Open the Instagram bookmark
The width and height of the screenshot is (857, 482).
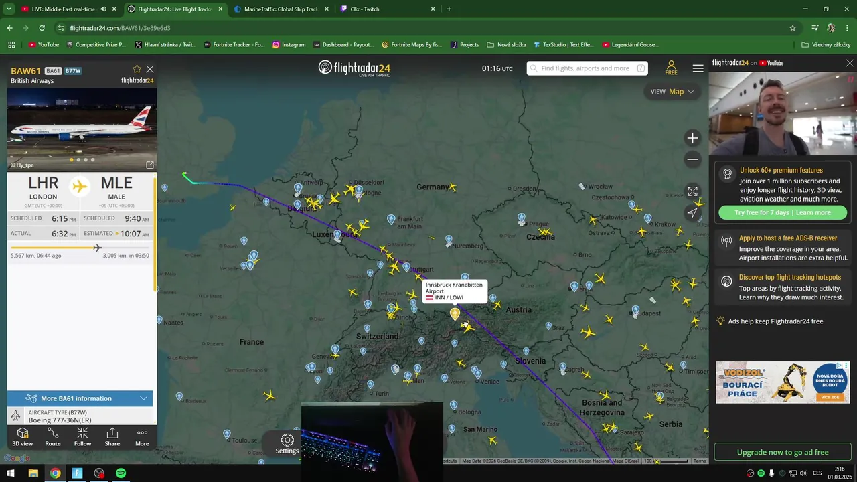point(289,45)
